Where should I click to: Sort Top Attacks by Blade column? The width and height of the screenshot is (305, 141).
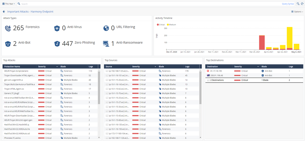coord(73,67)
